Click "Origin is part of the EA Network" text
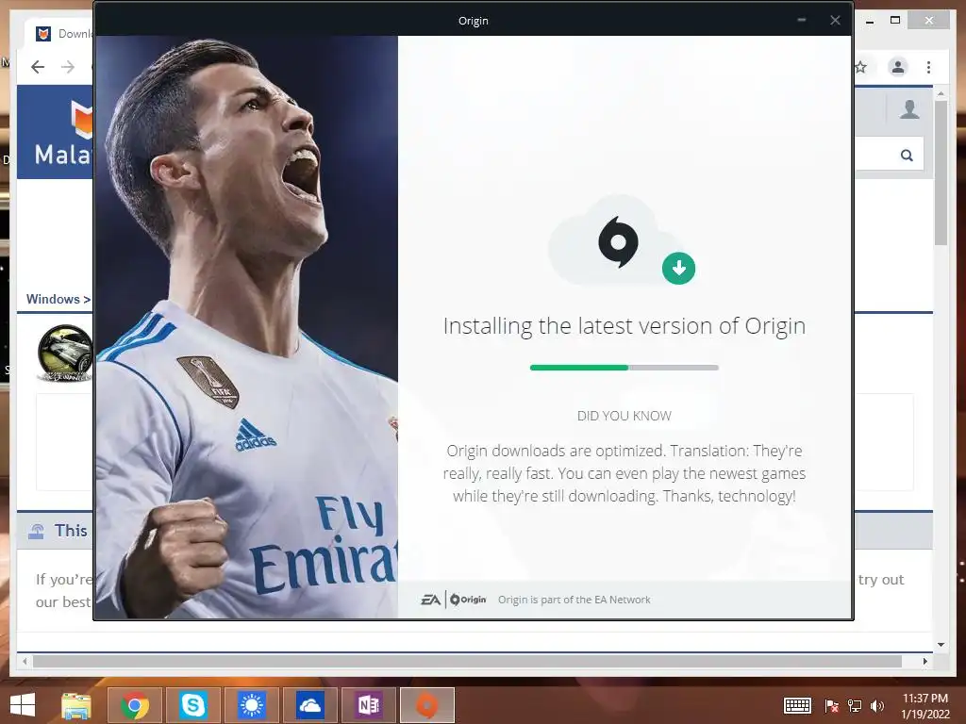The image size is (966, 724). [574, 600]
